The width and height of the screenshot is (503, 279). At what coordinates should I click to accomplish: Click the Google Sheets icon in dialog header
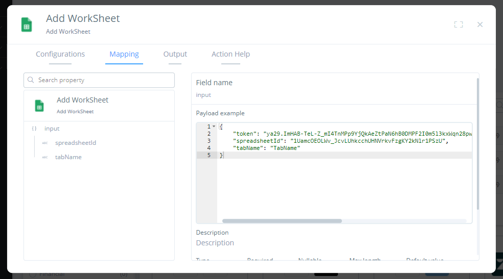27,24
